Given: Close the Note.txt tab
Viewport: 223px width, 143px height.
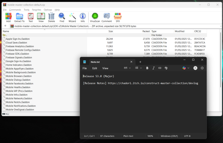Looking at the screenshot, I should (x=131, y=62).
